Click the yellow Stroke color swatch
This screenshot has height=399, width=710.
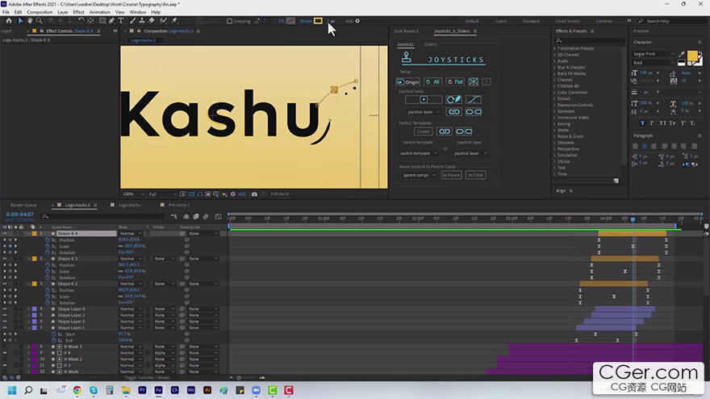318,21
